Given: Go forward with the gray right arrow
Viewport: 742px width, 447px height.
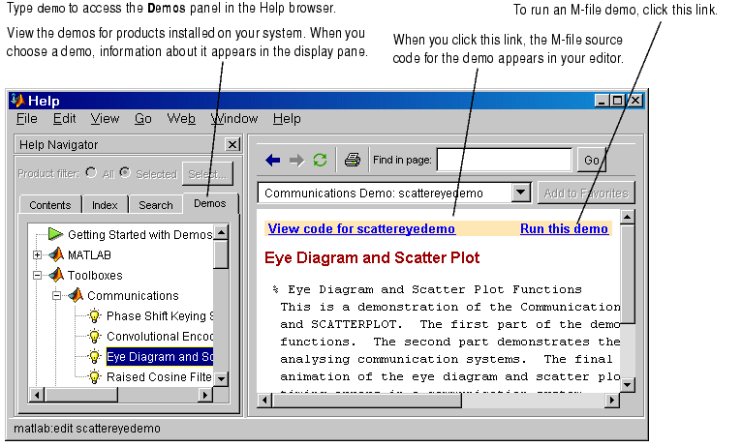Looking at the screenshot, I should pos(296,161).
